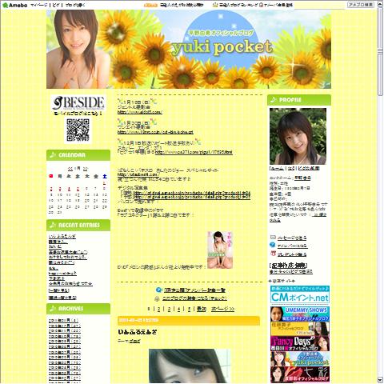The height and width of the screenshot is (384, 384).
Task: Open the CMポイント.net banner
Action: tap(300, 294)
